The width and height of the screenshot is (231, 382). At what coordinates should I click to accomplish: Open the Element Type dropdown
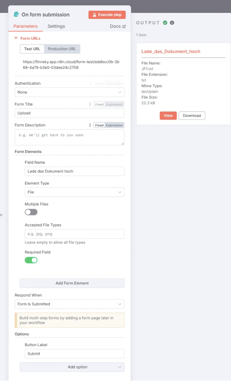pos(74,192)
